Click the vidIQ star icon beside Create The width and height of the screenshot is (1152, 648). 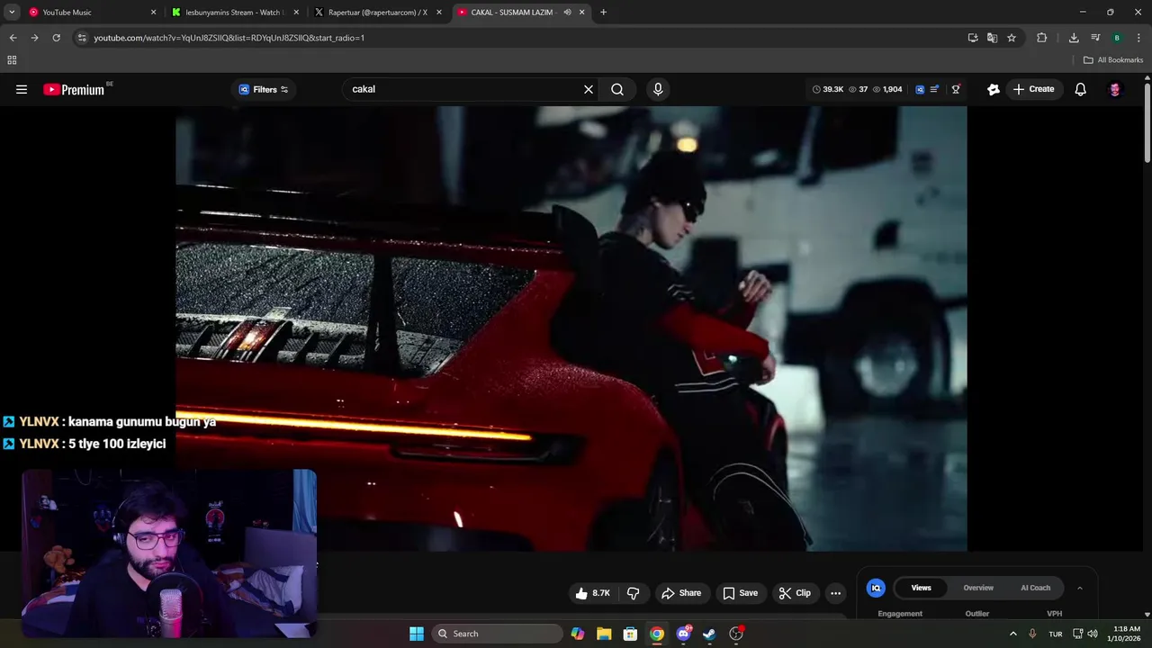994,89
